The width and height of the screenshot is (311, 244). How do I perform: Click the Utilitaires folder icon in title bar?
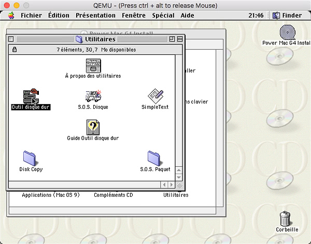79,39
